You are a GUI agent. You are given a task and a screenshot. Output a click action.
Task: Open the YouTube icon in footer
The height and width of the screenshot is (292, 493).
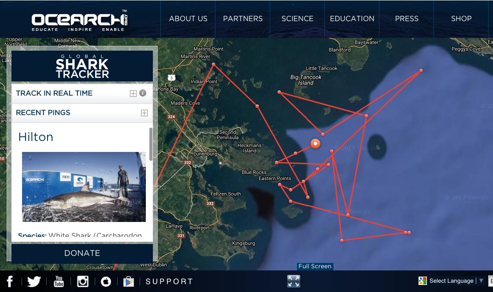[x=59, y=281]
